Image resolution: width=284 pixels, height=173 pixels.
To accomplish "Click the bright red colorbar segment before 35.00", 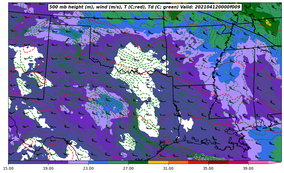I will pyautogui.click(x=198, y=162).
